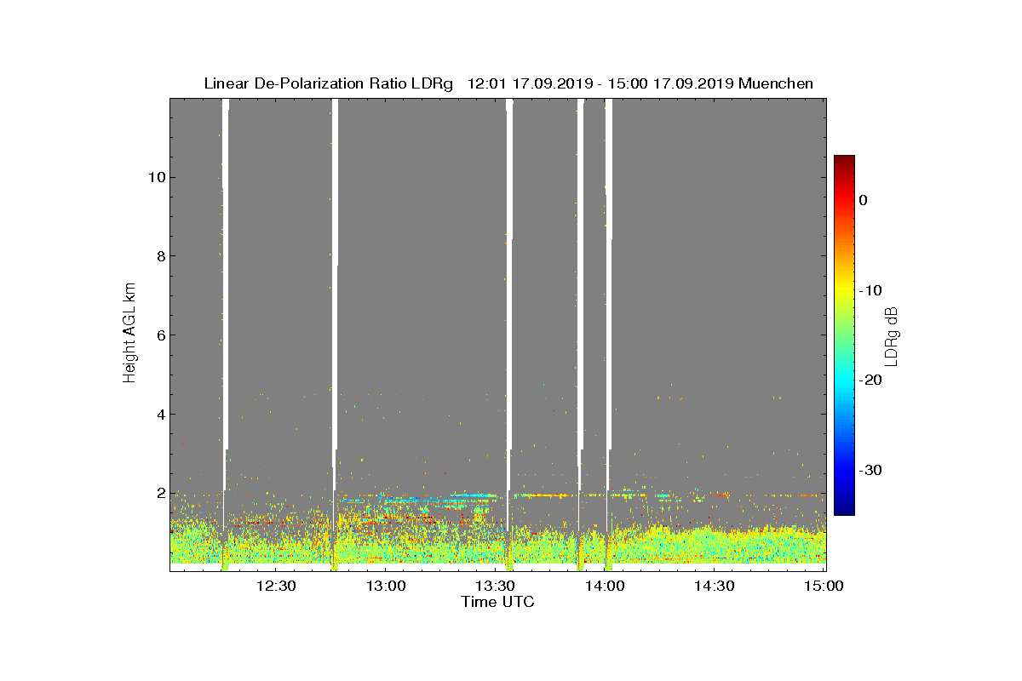
Task: Click the Time UTC axis title
Action: (x=498, y=602)
